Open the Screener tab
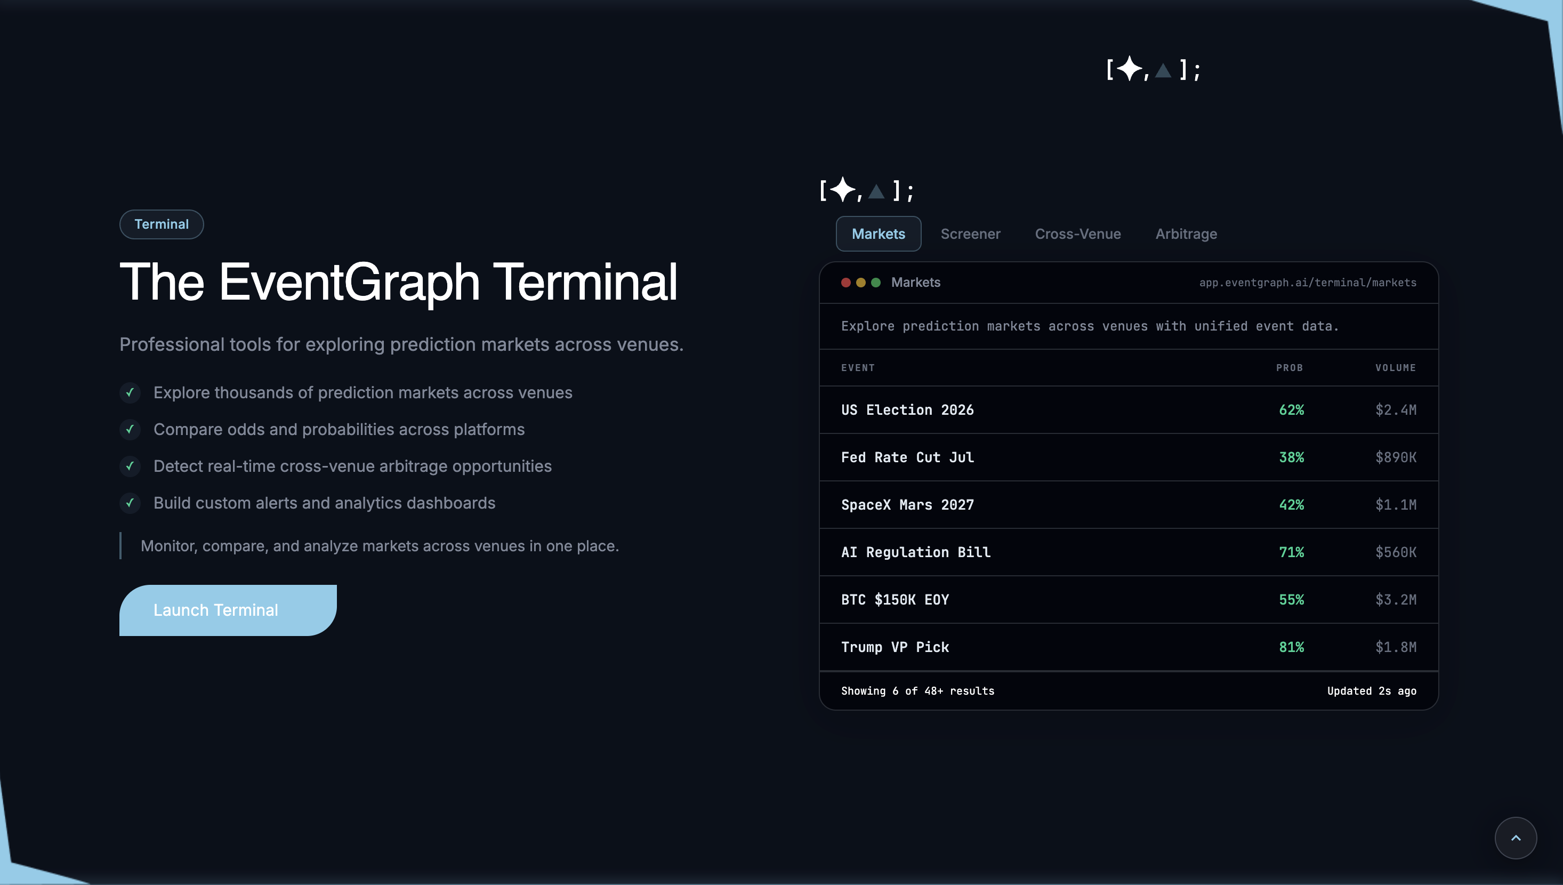The height and width of the screenshot is (885, 1563). tap(970, 234)
